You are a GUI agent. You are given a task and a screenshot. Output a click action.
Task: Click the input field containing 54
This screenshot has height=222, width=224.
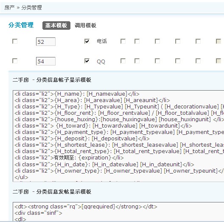[46, 61]
